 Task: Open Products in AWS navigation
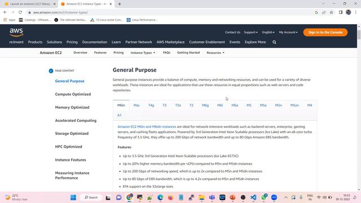coord(35,42)
